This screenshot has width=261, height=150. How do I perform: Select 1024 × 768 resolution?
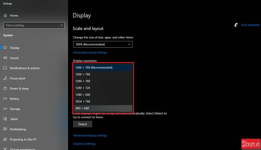(x=103, y=102)
